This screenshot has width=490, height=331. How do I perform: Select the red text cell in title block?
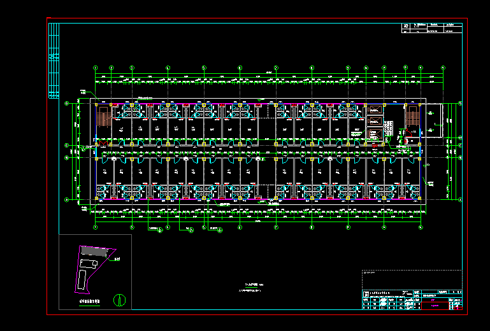pyautogui.click(x=435, y=306)
